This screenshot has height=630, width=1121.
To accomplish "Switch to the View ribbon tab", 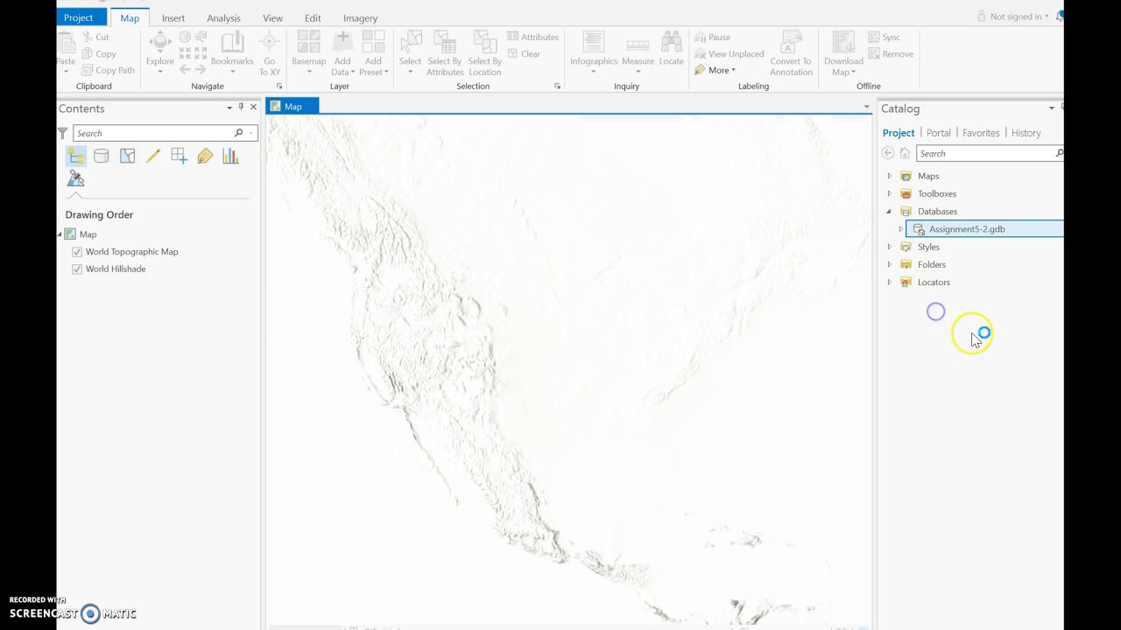I will [x=272, y=17].
